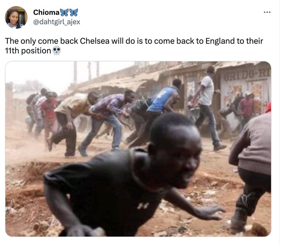
Task: Click the man in red shirt at left
Action: (x=49, y=116)
